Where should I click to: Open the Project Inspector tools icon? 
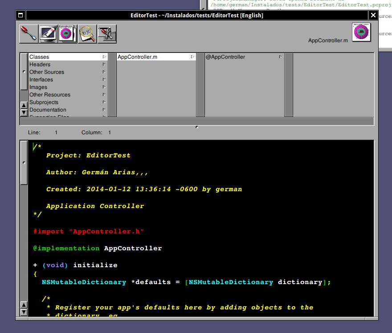(x=107, y=34)
